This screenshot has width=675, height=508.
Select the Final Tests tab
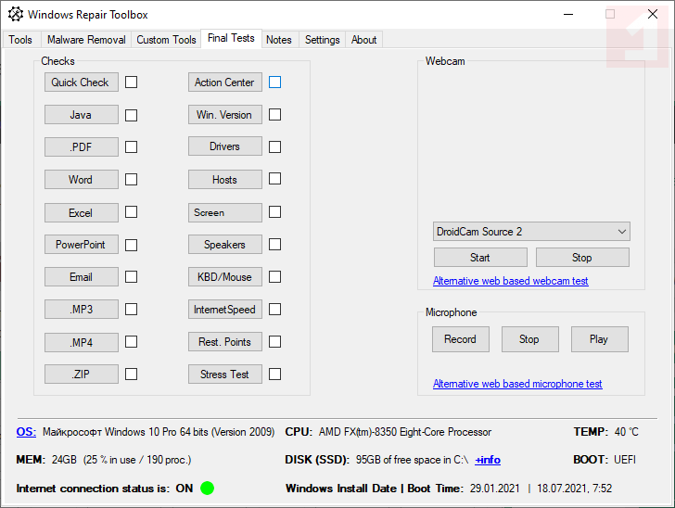pos(231,38)
